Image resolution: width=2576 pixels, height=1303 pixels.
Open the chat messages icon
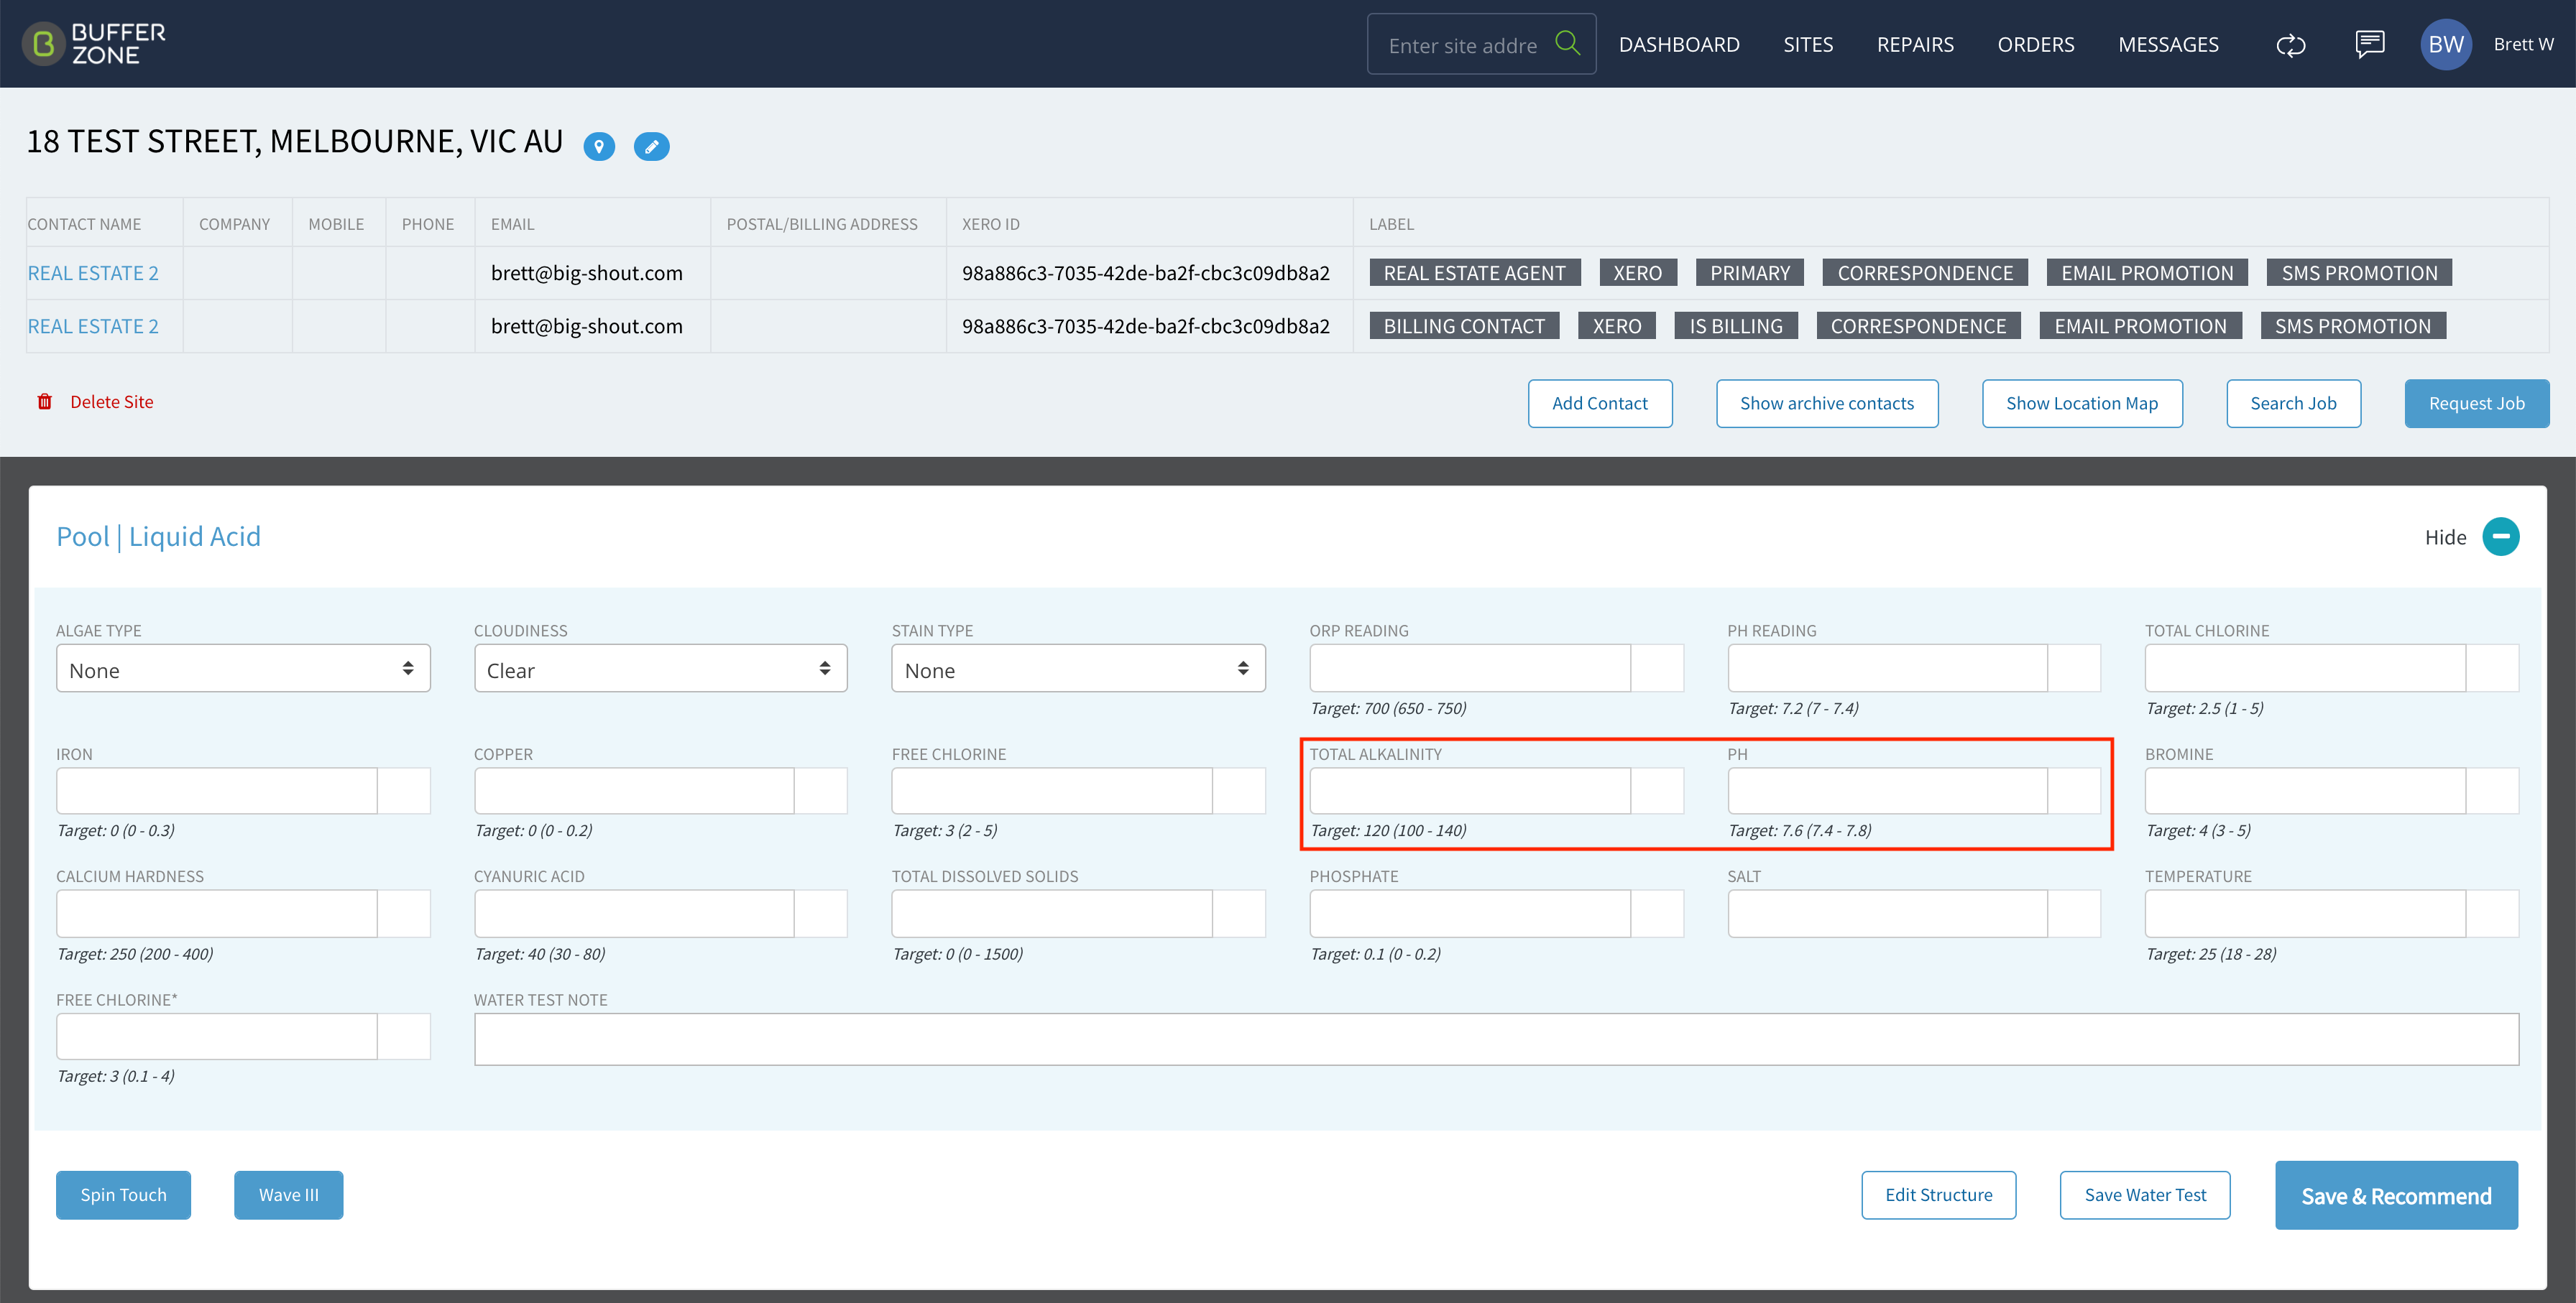coord(2369,44)
